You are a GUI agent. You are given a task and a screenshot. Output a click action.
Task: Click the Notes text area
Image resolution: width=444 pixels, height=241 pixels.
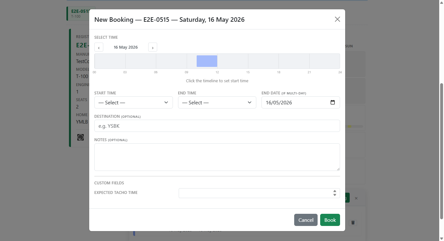pos(217,157)
